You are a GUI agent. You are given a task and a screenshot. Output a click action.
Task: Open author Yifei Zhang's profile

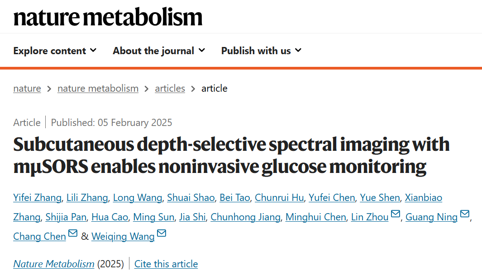pyautogui.click(x=37, y=198)
